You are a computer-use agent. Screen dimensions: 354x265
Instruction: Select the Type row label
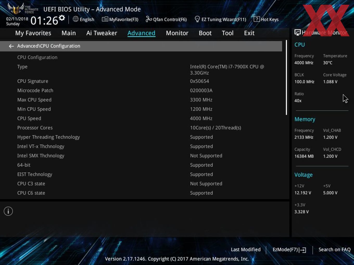coord(22,67)
